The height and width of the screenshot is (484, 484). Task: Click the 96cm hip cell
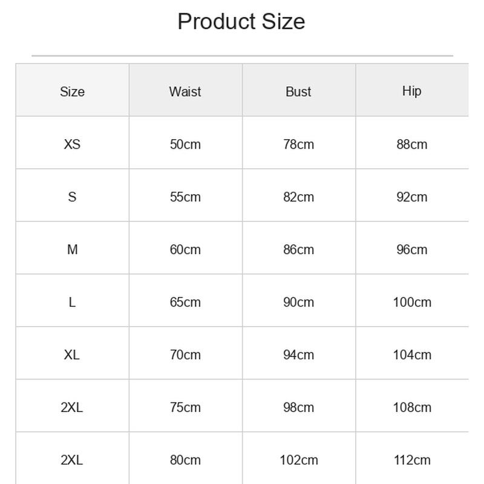pyautogui.click(x=412, y=249)
